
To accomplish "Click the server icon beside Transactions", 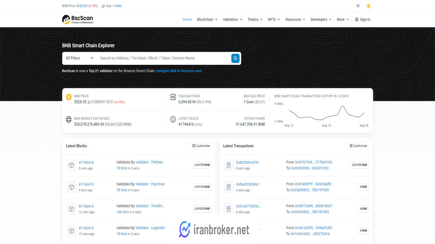I will click(x=173, y=97).
